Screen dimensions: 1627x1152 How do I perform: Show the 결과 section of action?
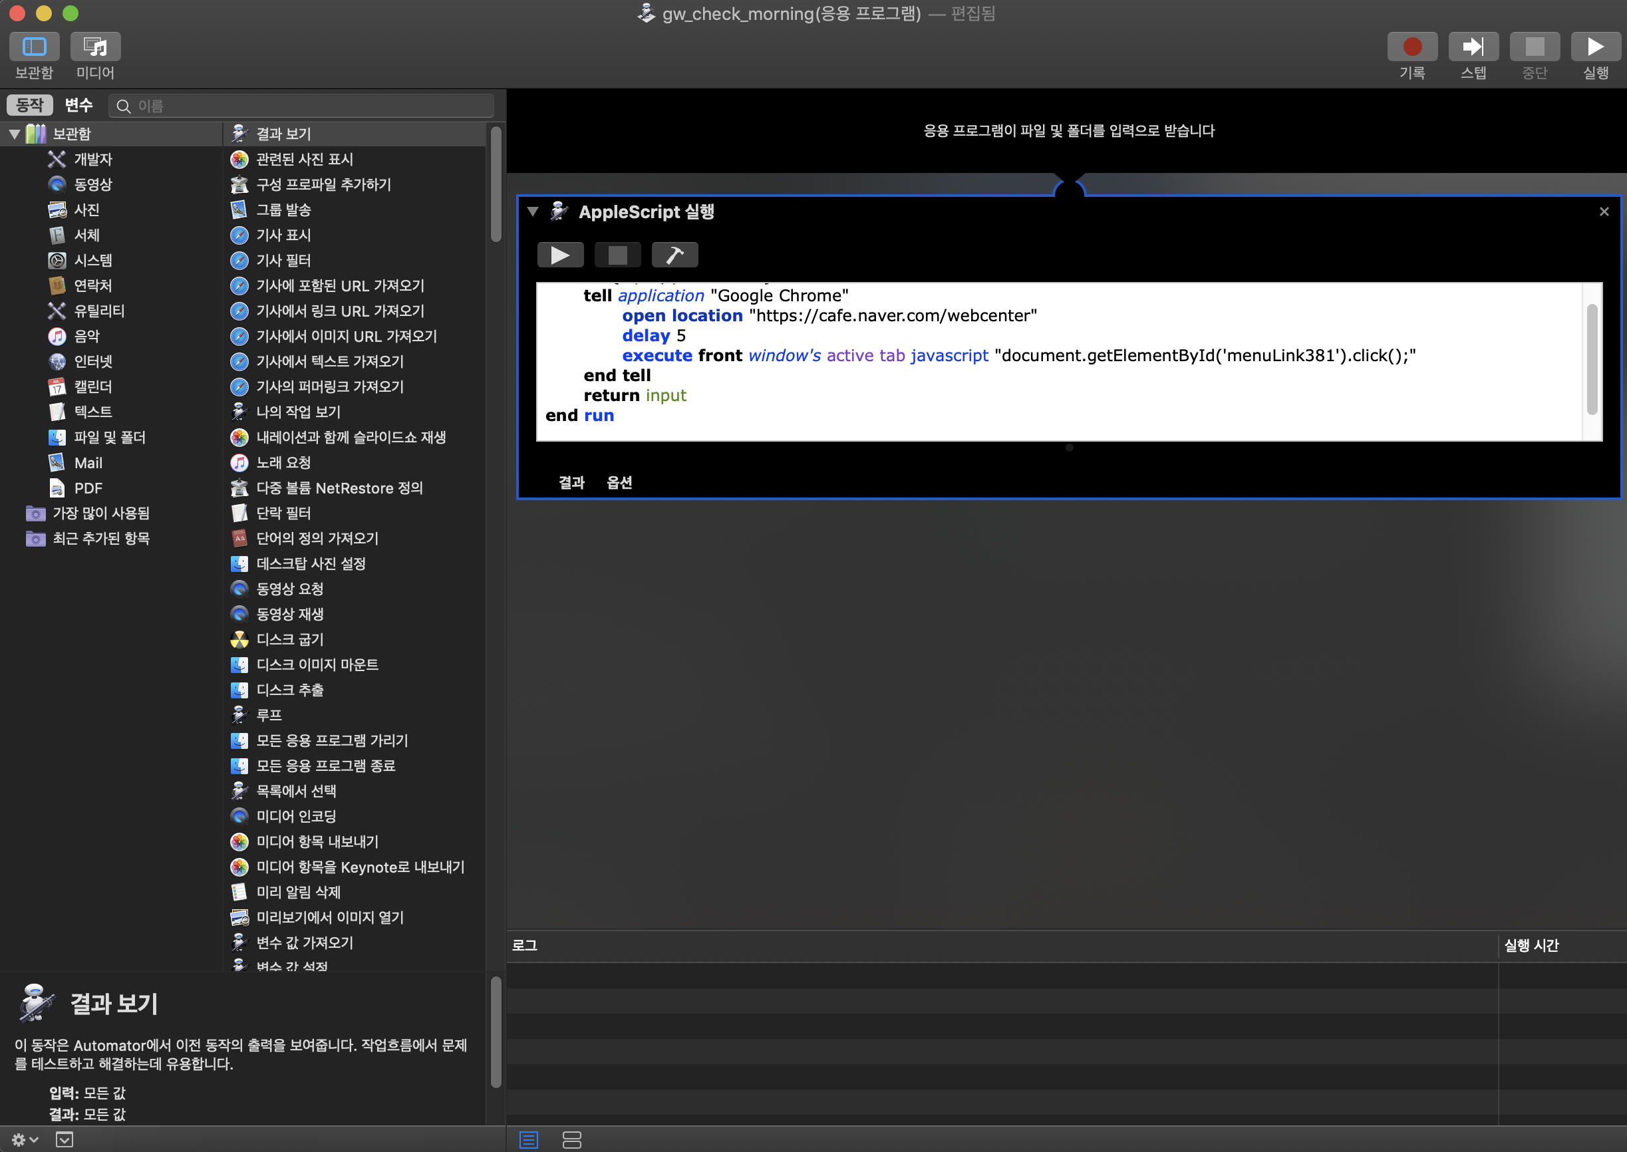pyautogui.click(x=571, y=482)
